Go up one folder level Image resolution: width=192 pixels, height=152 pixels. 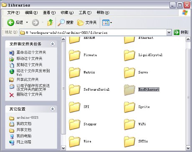point(50,23)
